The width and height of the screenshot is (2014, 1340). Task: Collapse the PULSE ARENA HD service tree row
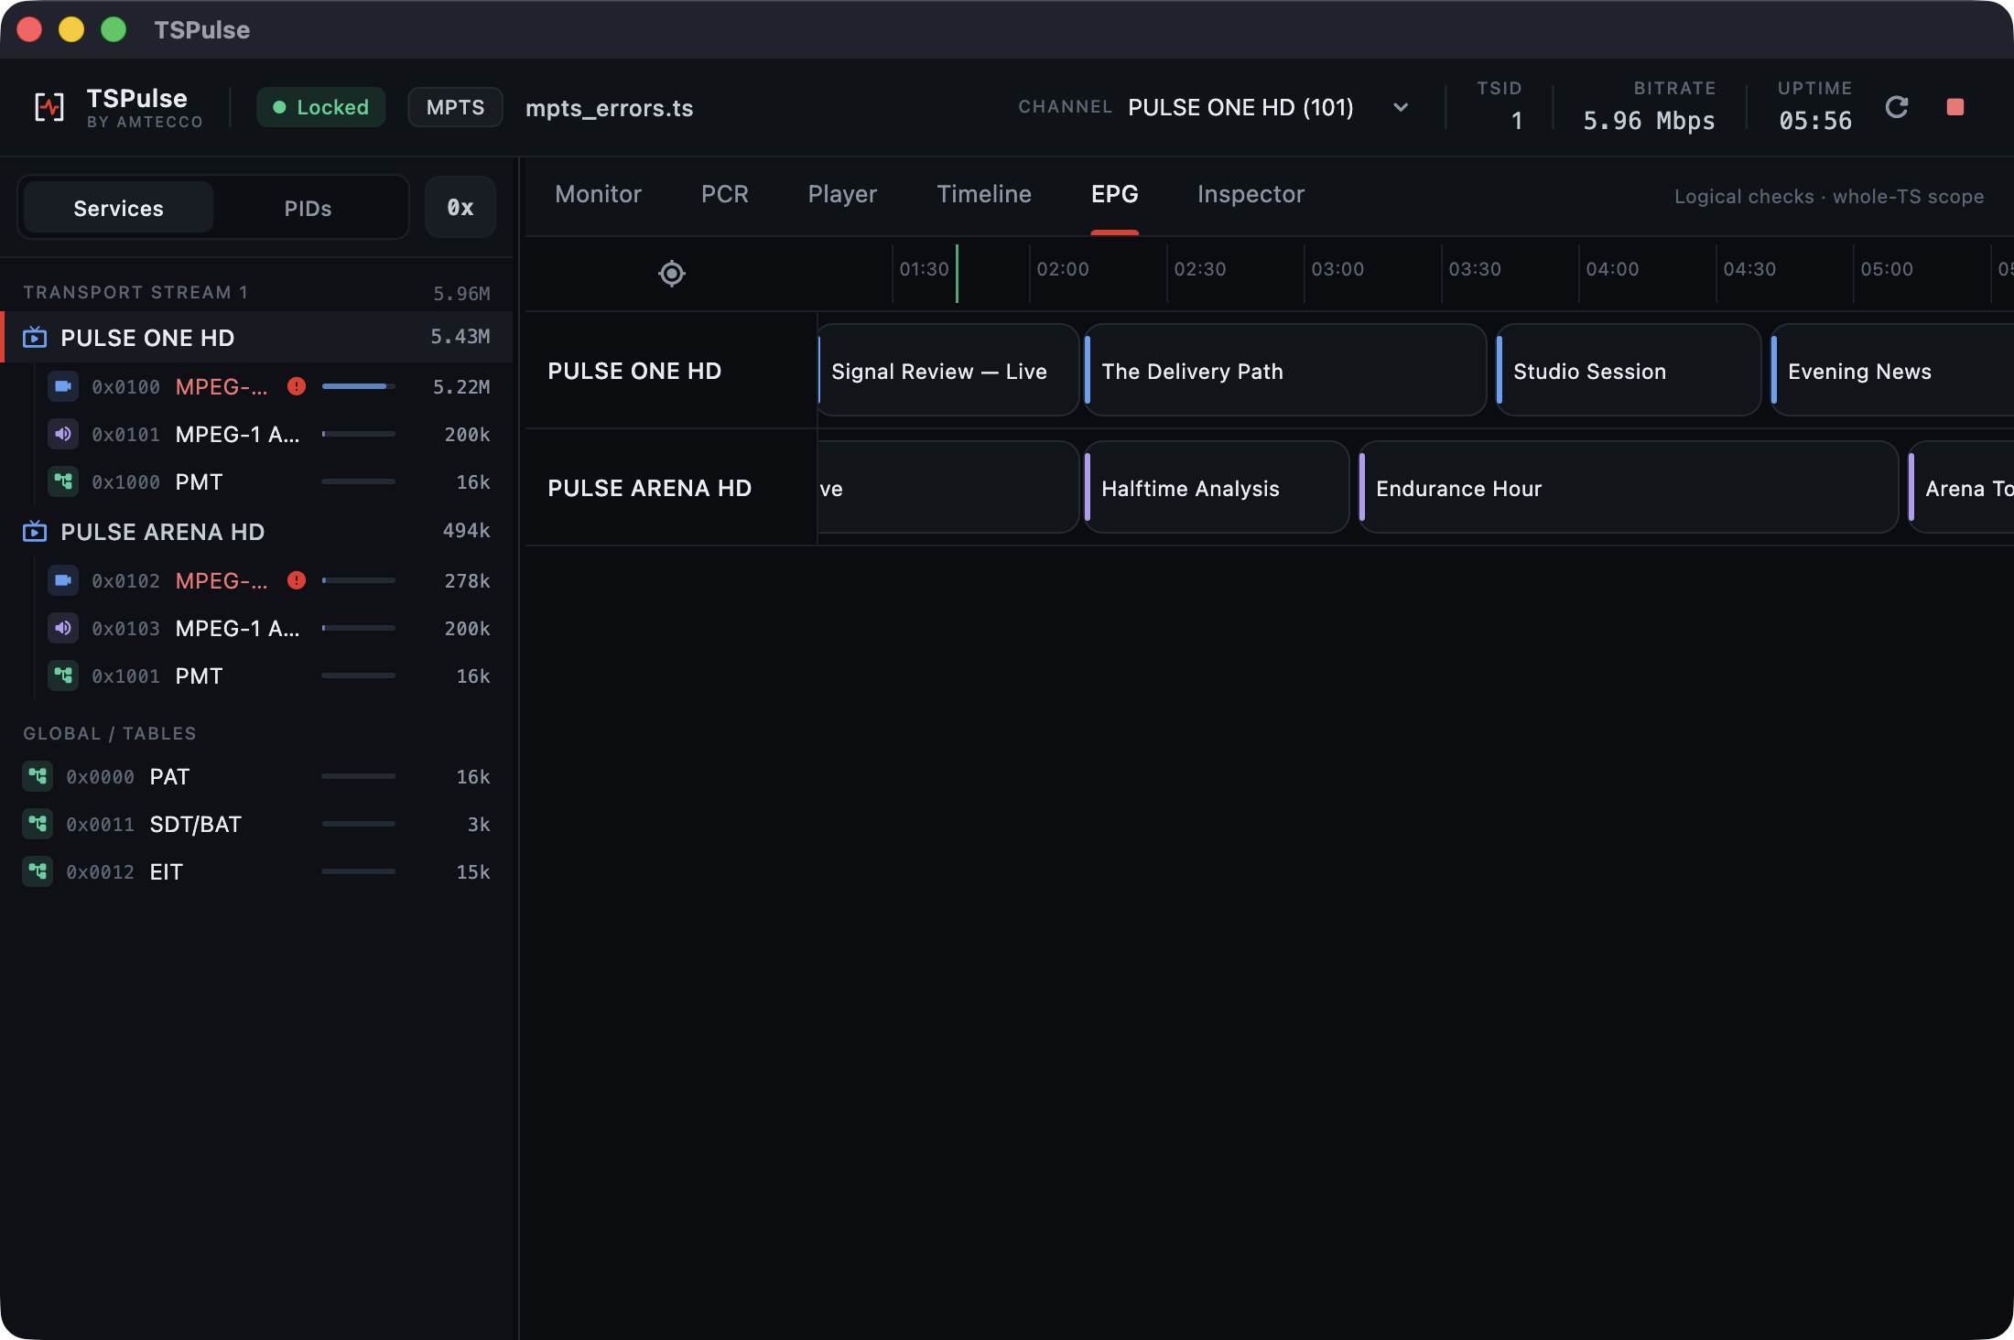[256, 531]
